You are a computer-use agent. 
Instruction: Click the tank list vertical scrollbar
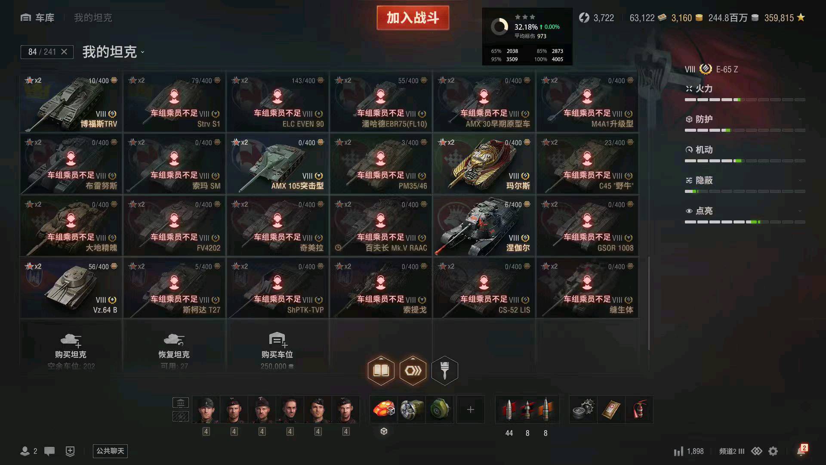click(649, 303)
